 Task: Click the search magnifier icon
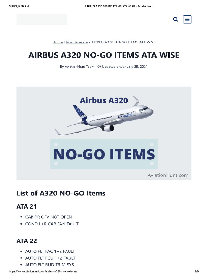tap(175, 20)
